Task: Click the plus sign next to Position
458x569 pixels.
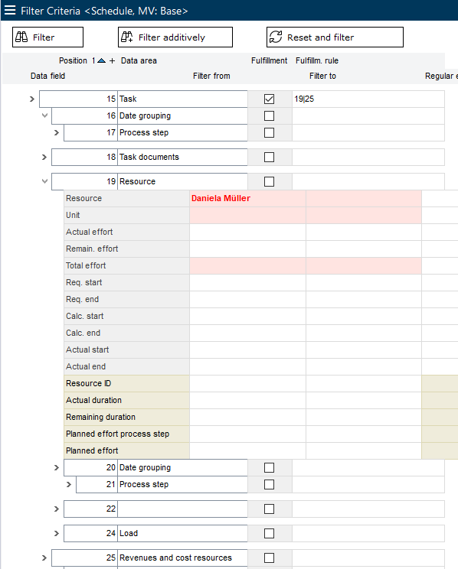Action: tap(112, 60)
